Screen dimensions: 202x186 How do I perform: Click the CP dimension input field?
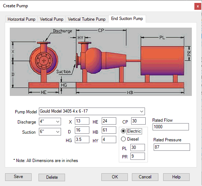pyautogui.click(x=138, y=121)
